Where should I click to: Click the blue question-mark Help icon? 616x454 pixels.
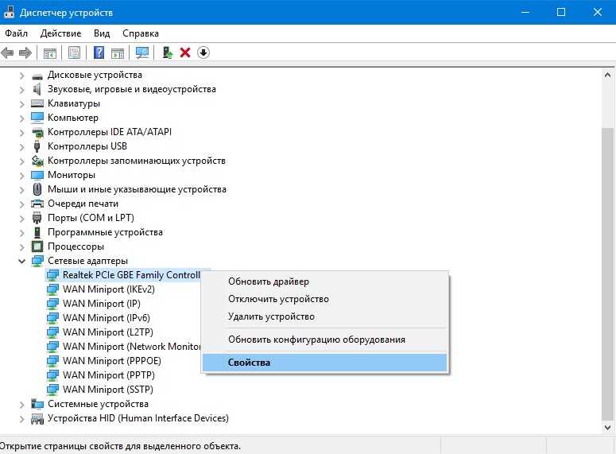(99, 52)
